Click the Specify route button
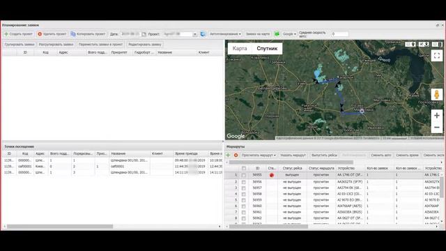446x251 pixels. coord(293,155)
